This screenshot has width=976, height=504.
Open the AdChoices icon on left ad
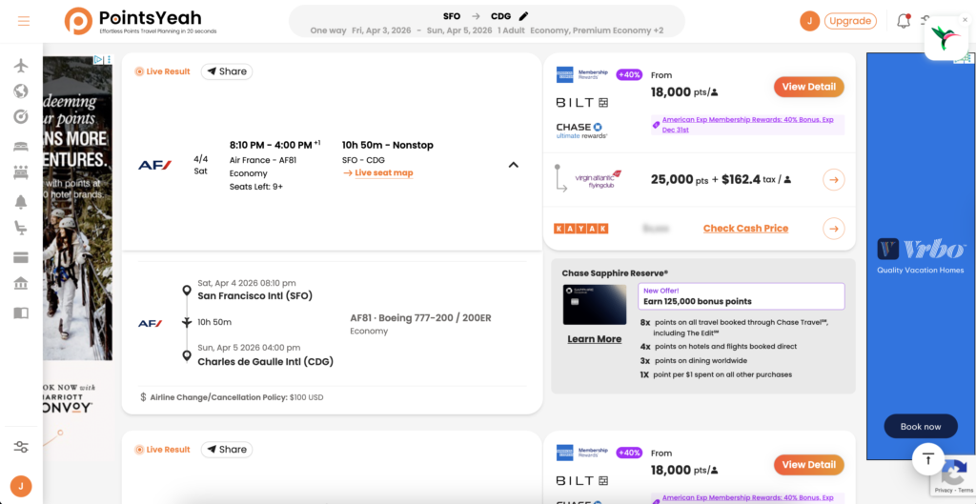point(99,60)
